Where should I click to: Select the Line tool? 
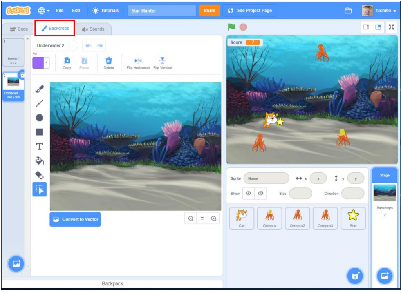pos(39,103)
